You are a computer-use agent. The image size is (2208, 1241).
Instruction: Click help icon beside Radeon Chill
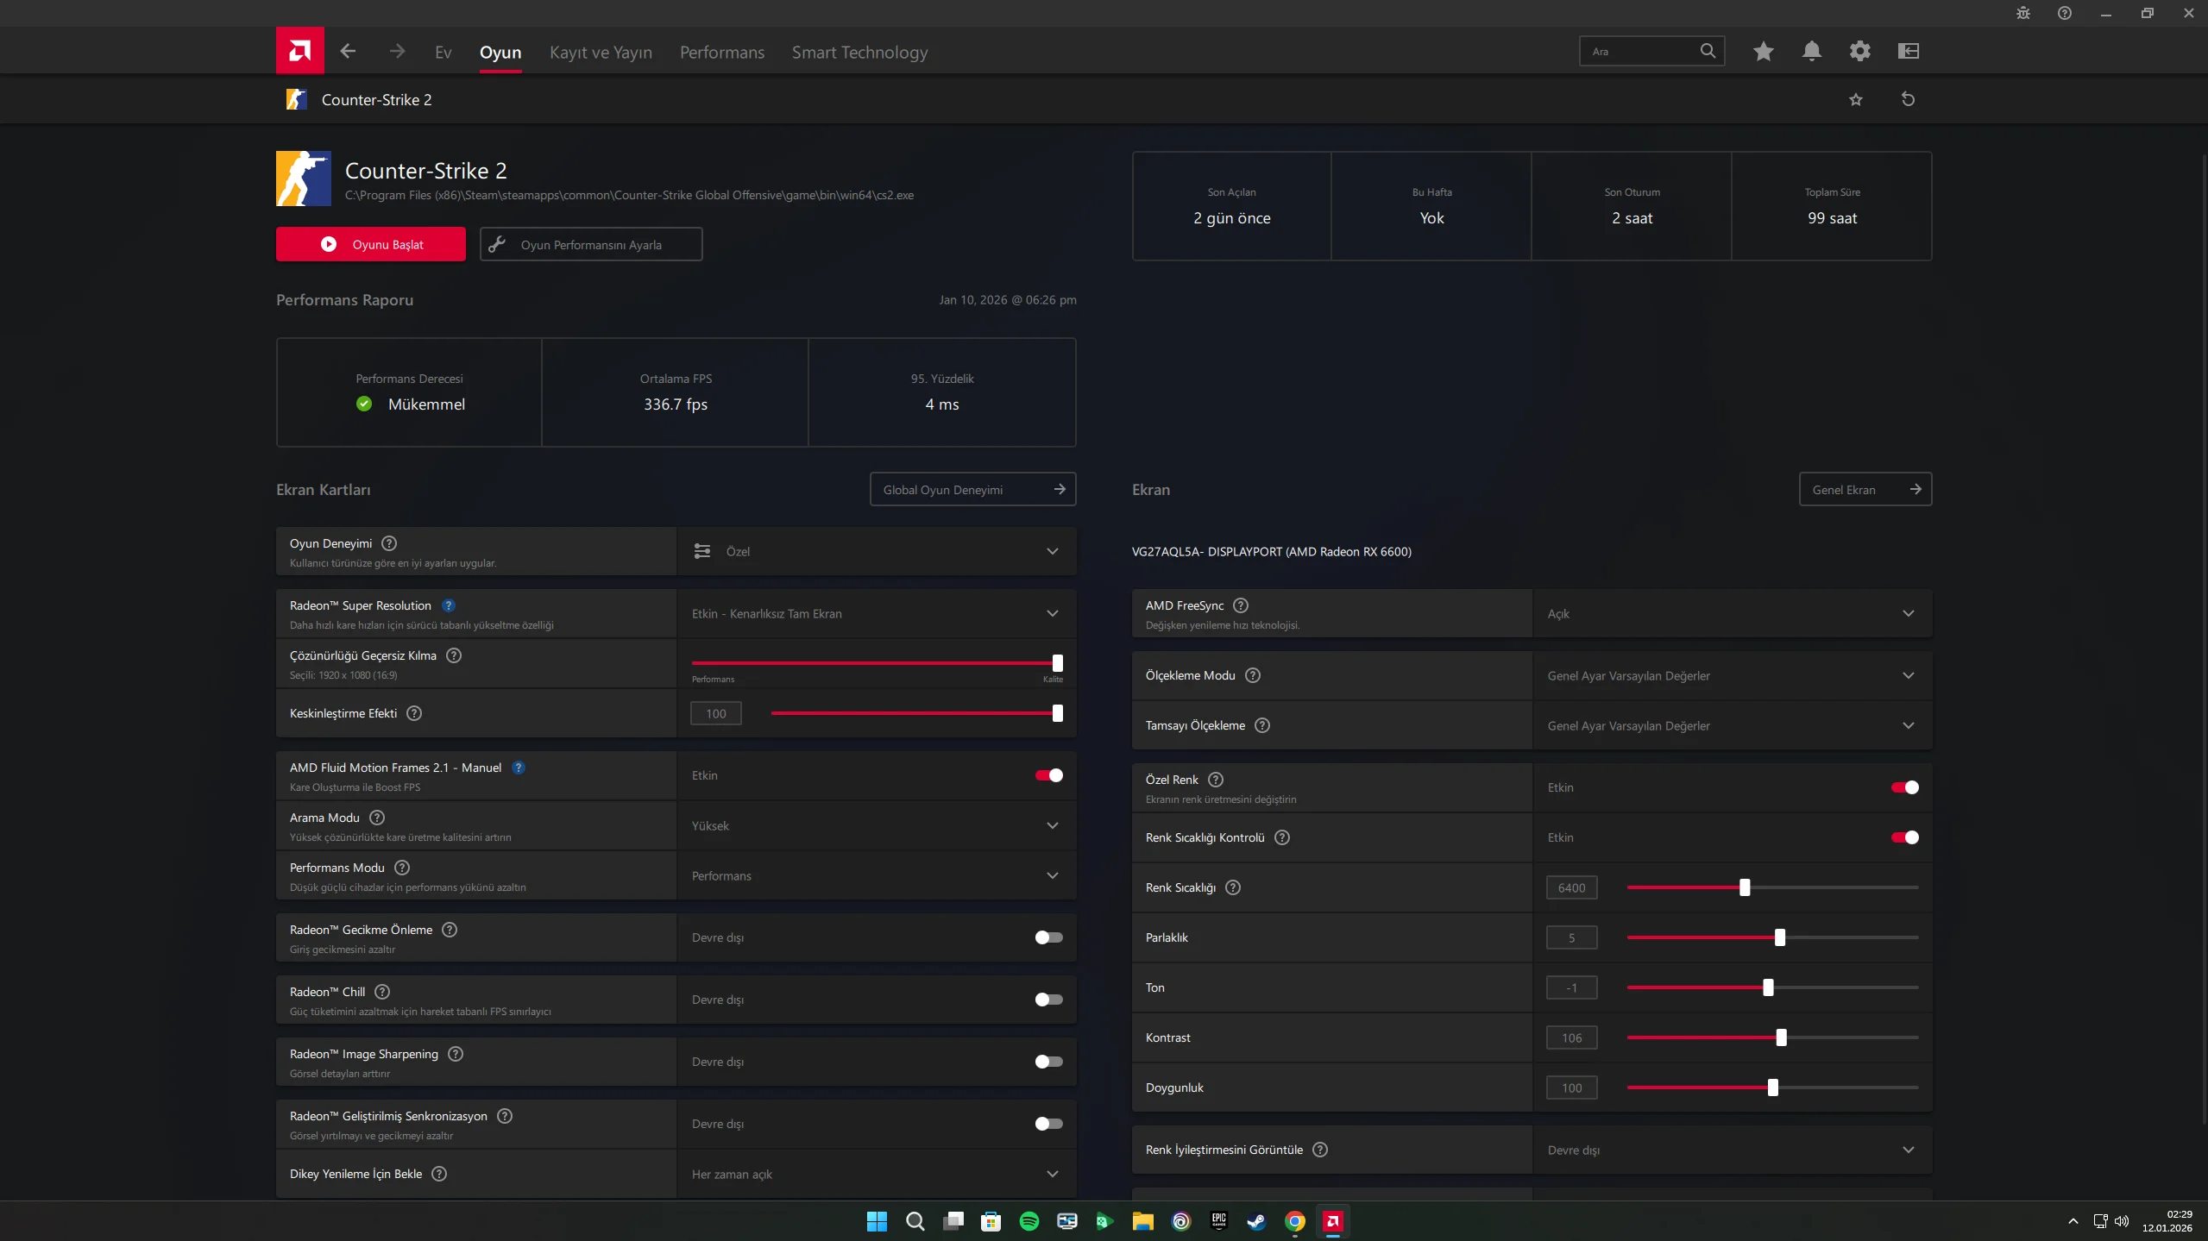point(382,992)
